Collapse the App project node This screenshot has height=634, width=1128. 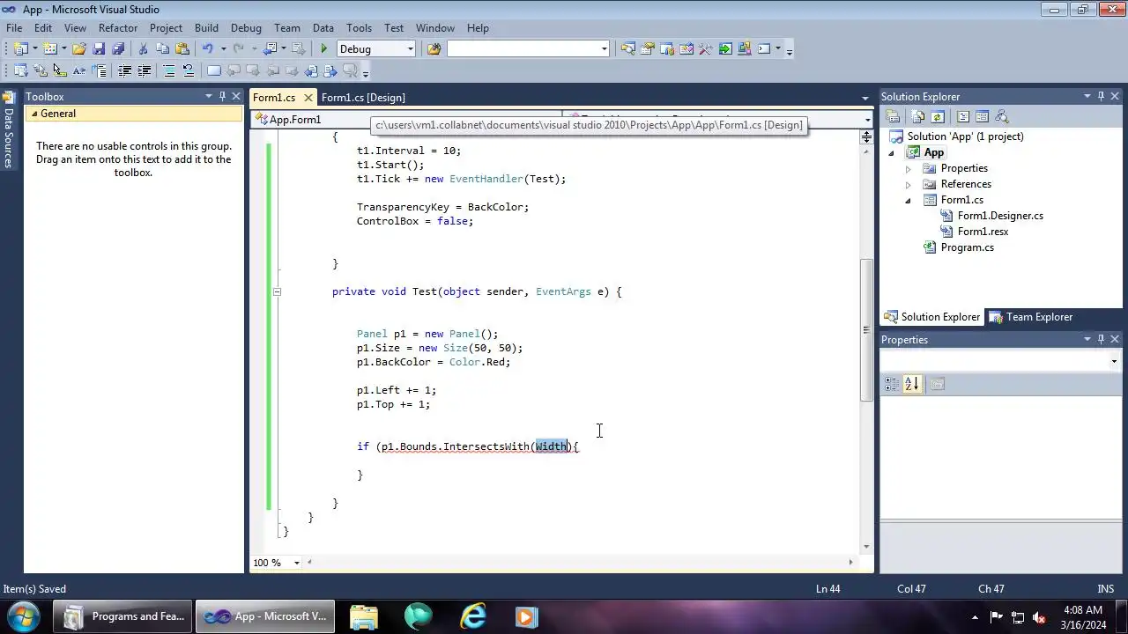[891, 152]
